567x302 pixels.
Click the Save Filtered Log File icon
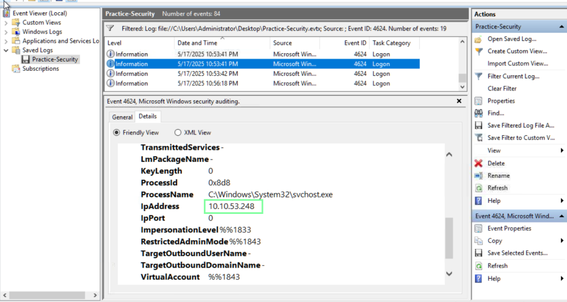[478, 126]
